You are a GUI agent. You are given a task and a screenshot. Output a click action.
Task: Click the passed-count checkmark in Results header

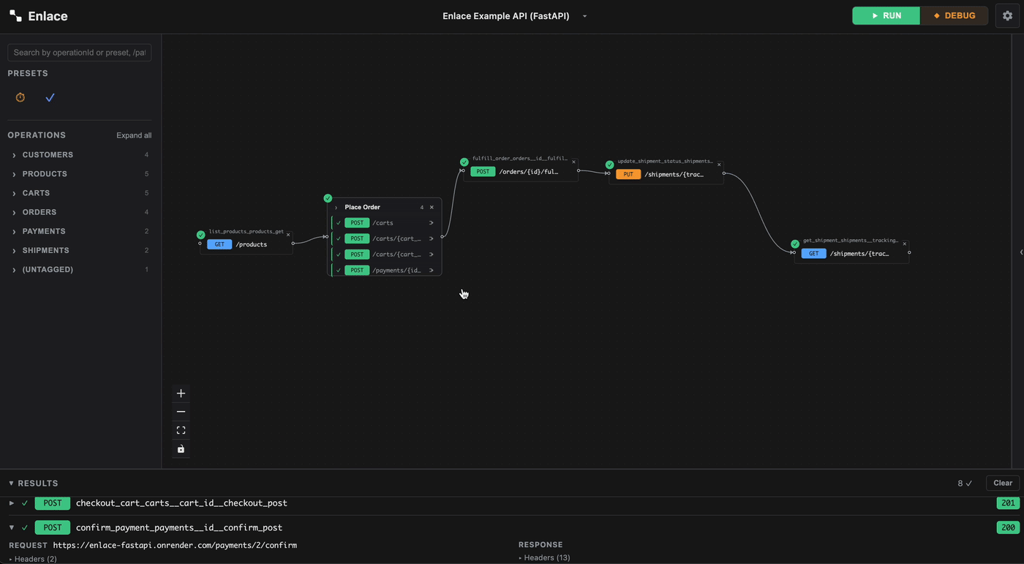pos(969,484)
